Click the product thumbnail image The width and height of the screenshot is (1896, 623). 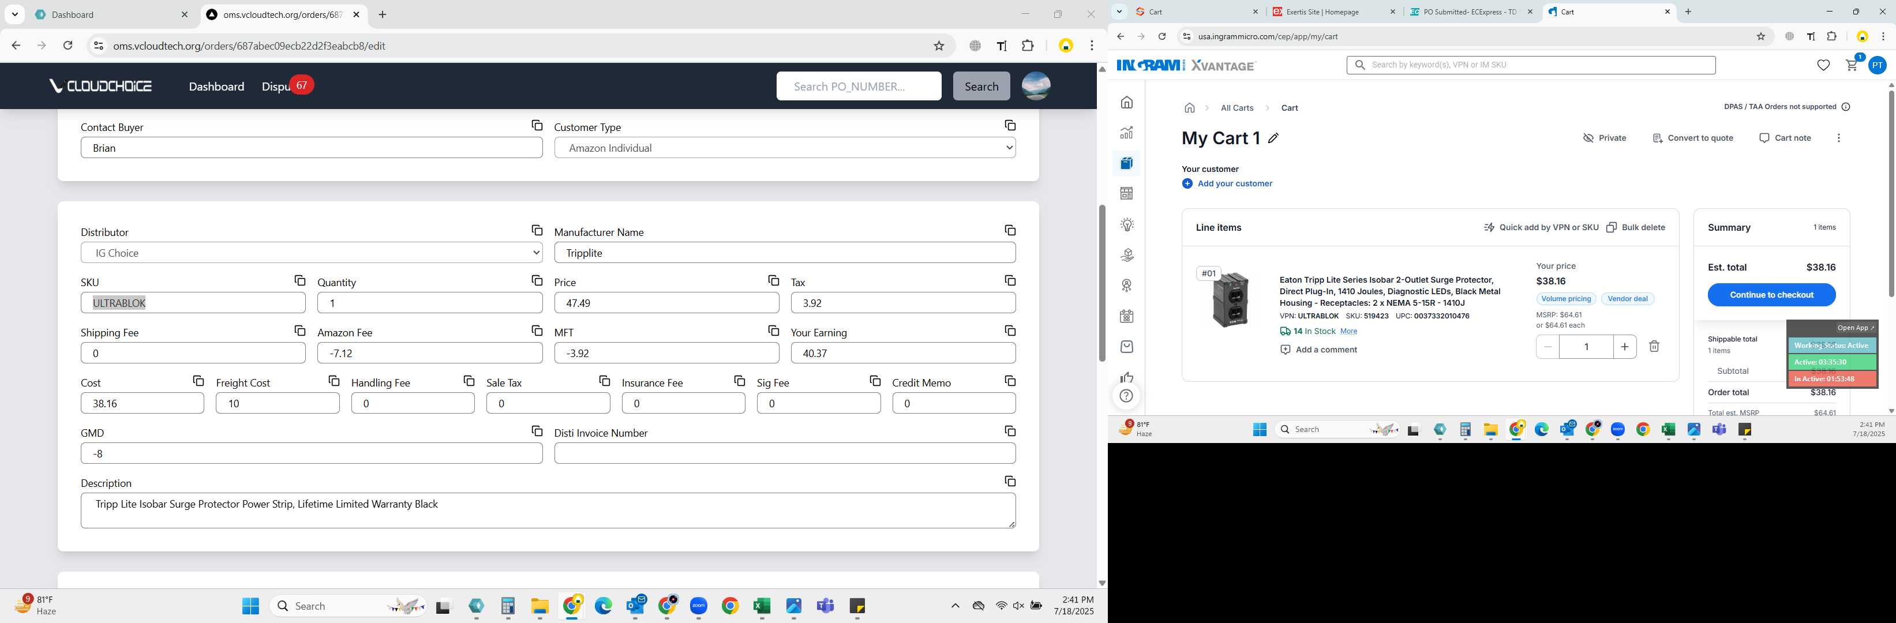(1230, 301)
